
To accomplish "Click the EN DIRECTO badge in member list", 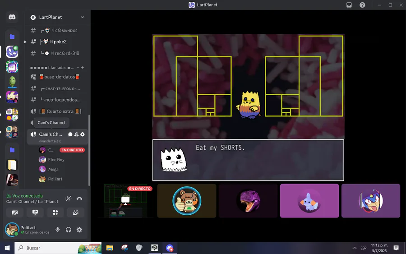I will click(72, 150).
